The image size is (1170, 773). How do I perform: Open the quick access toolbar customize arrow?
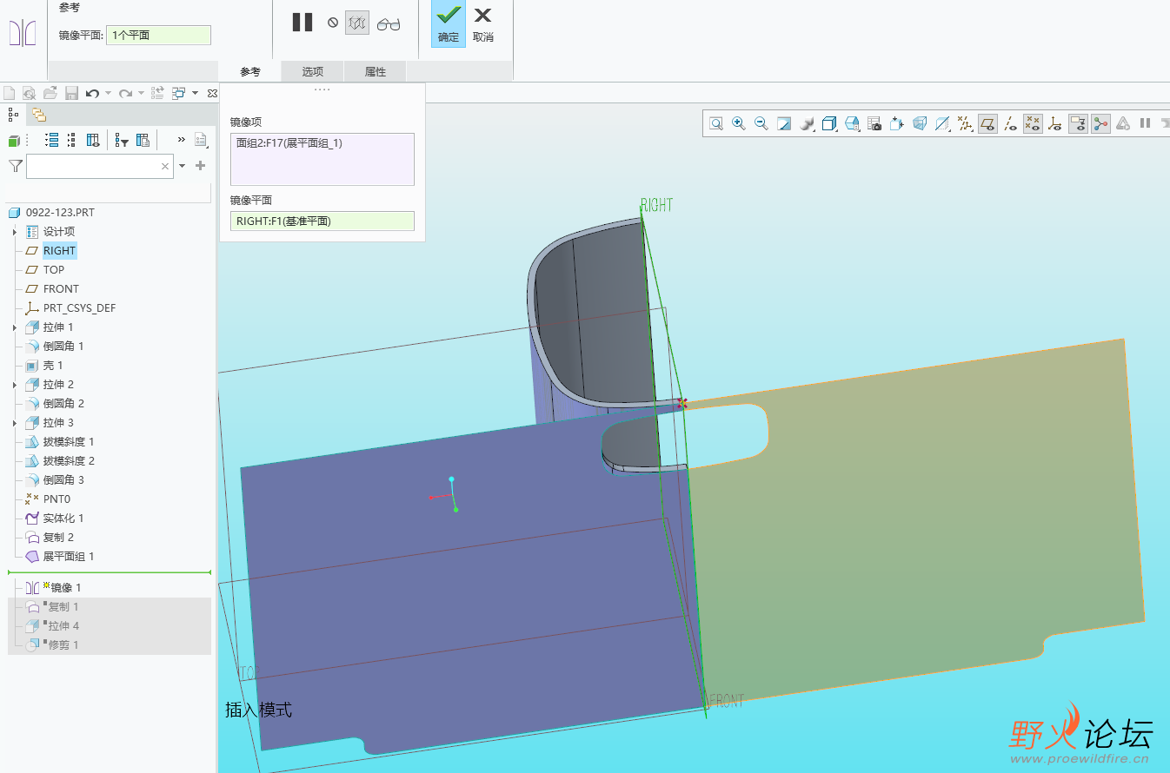(x=195, y=93)
